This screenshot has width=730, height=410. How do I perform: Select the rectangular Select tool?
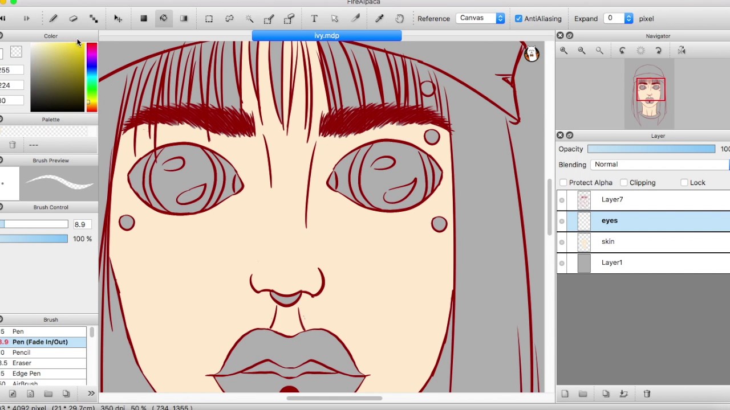[x=209, y=19]
